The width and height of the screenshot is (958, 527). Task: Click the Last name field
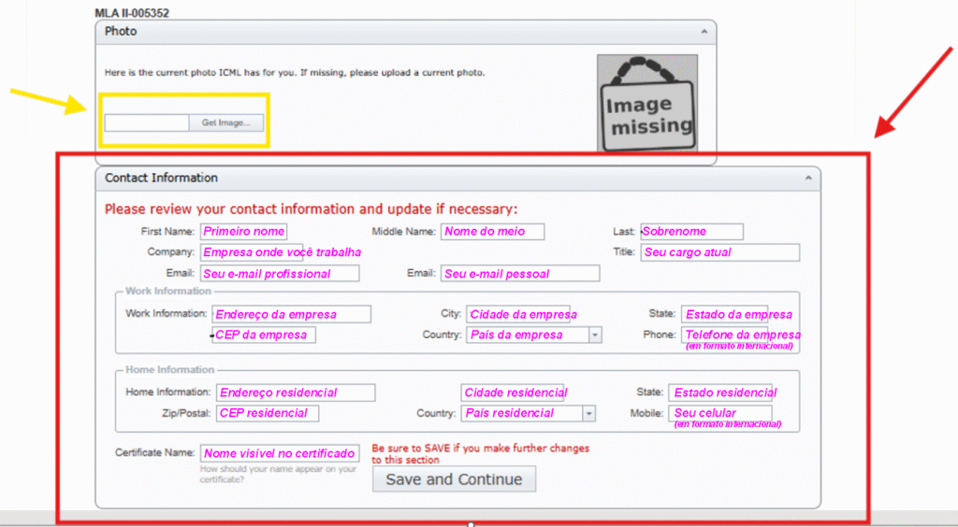691,232
